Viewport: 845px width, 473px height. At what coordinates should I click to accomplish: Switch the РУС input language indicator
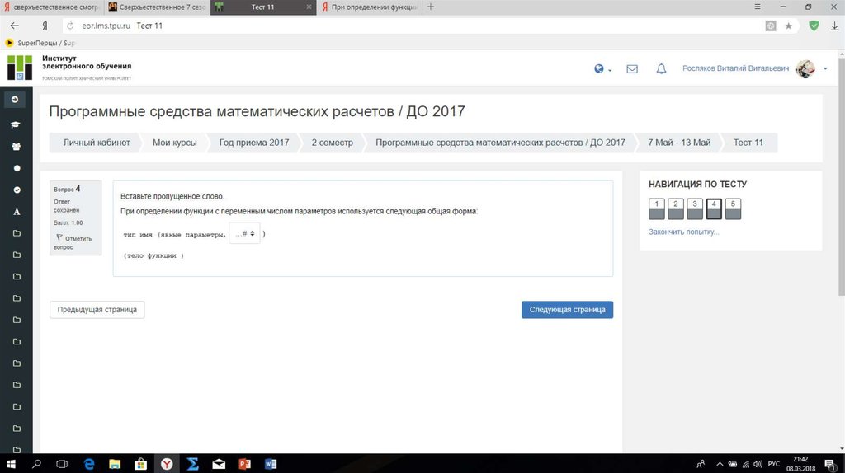tap(774, 464)
